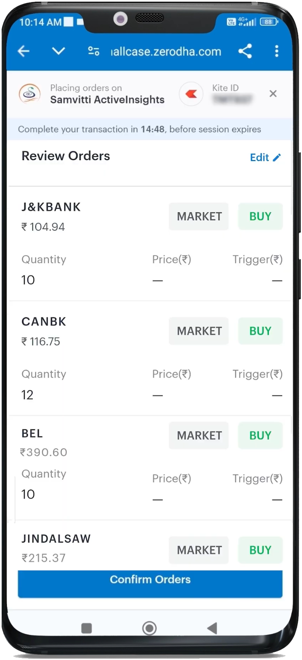Tap BUY tag for J&KBANK
This screenshot has height=660, width=302.
point(260,216)
